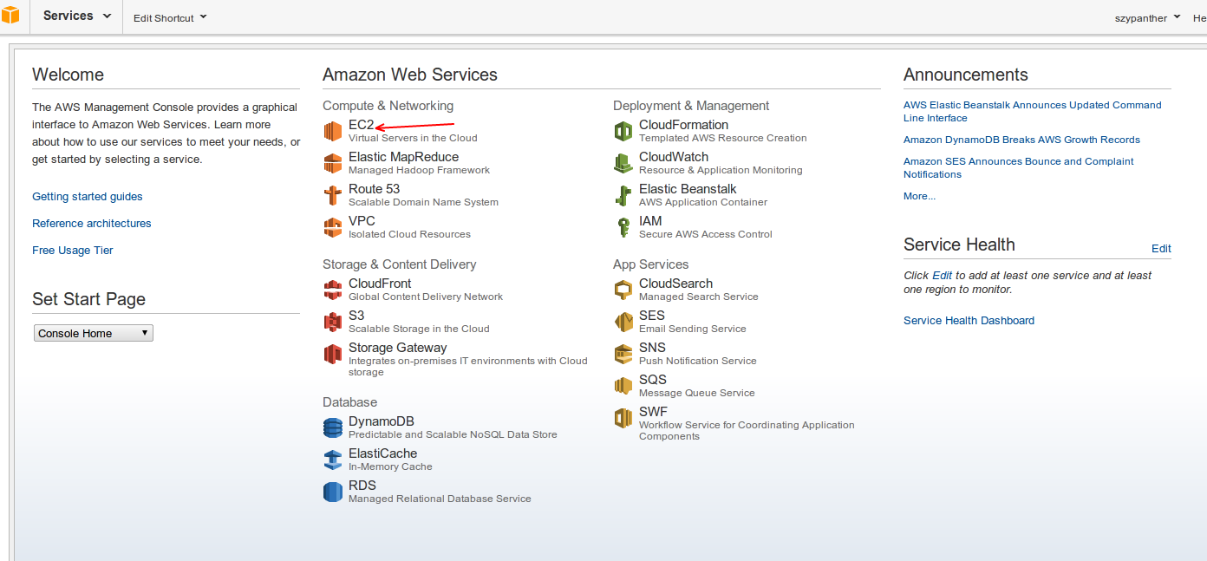Open the Elastic Beanstalk link
Image resolution: width=1207 pixels, height=561 pixels.
click(688, 189)
